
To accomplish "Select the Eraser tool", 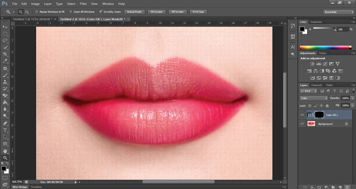I will (5, 96).
